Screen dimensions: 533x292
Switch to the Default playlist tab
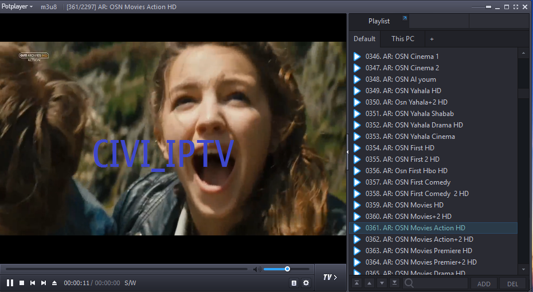point(365,39)
